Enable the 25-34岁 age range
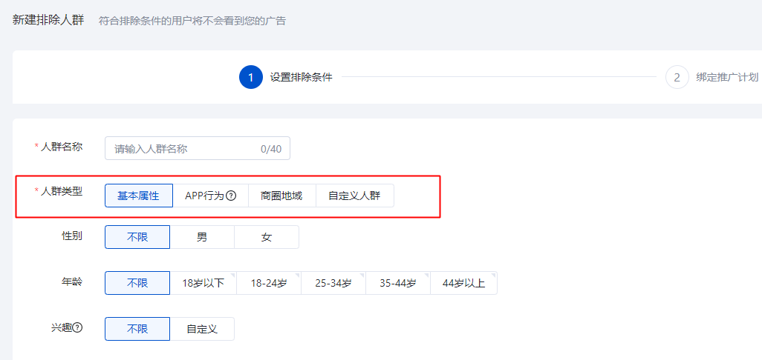The width and height of the screenshot is (762, 360). click(x=333, y=283)
